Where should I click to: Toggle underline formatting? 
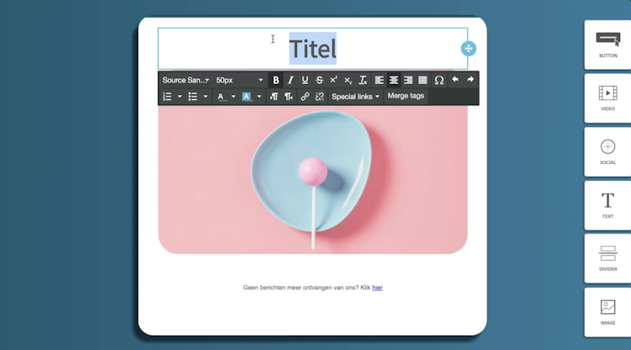tap(305, 80)
